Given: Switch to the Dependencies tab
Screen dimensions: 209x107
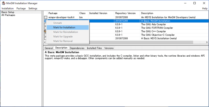Looking at the screenshot, I should [x=77, y=48].
